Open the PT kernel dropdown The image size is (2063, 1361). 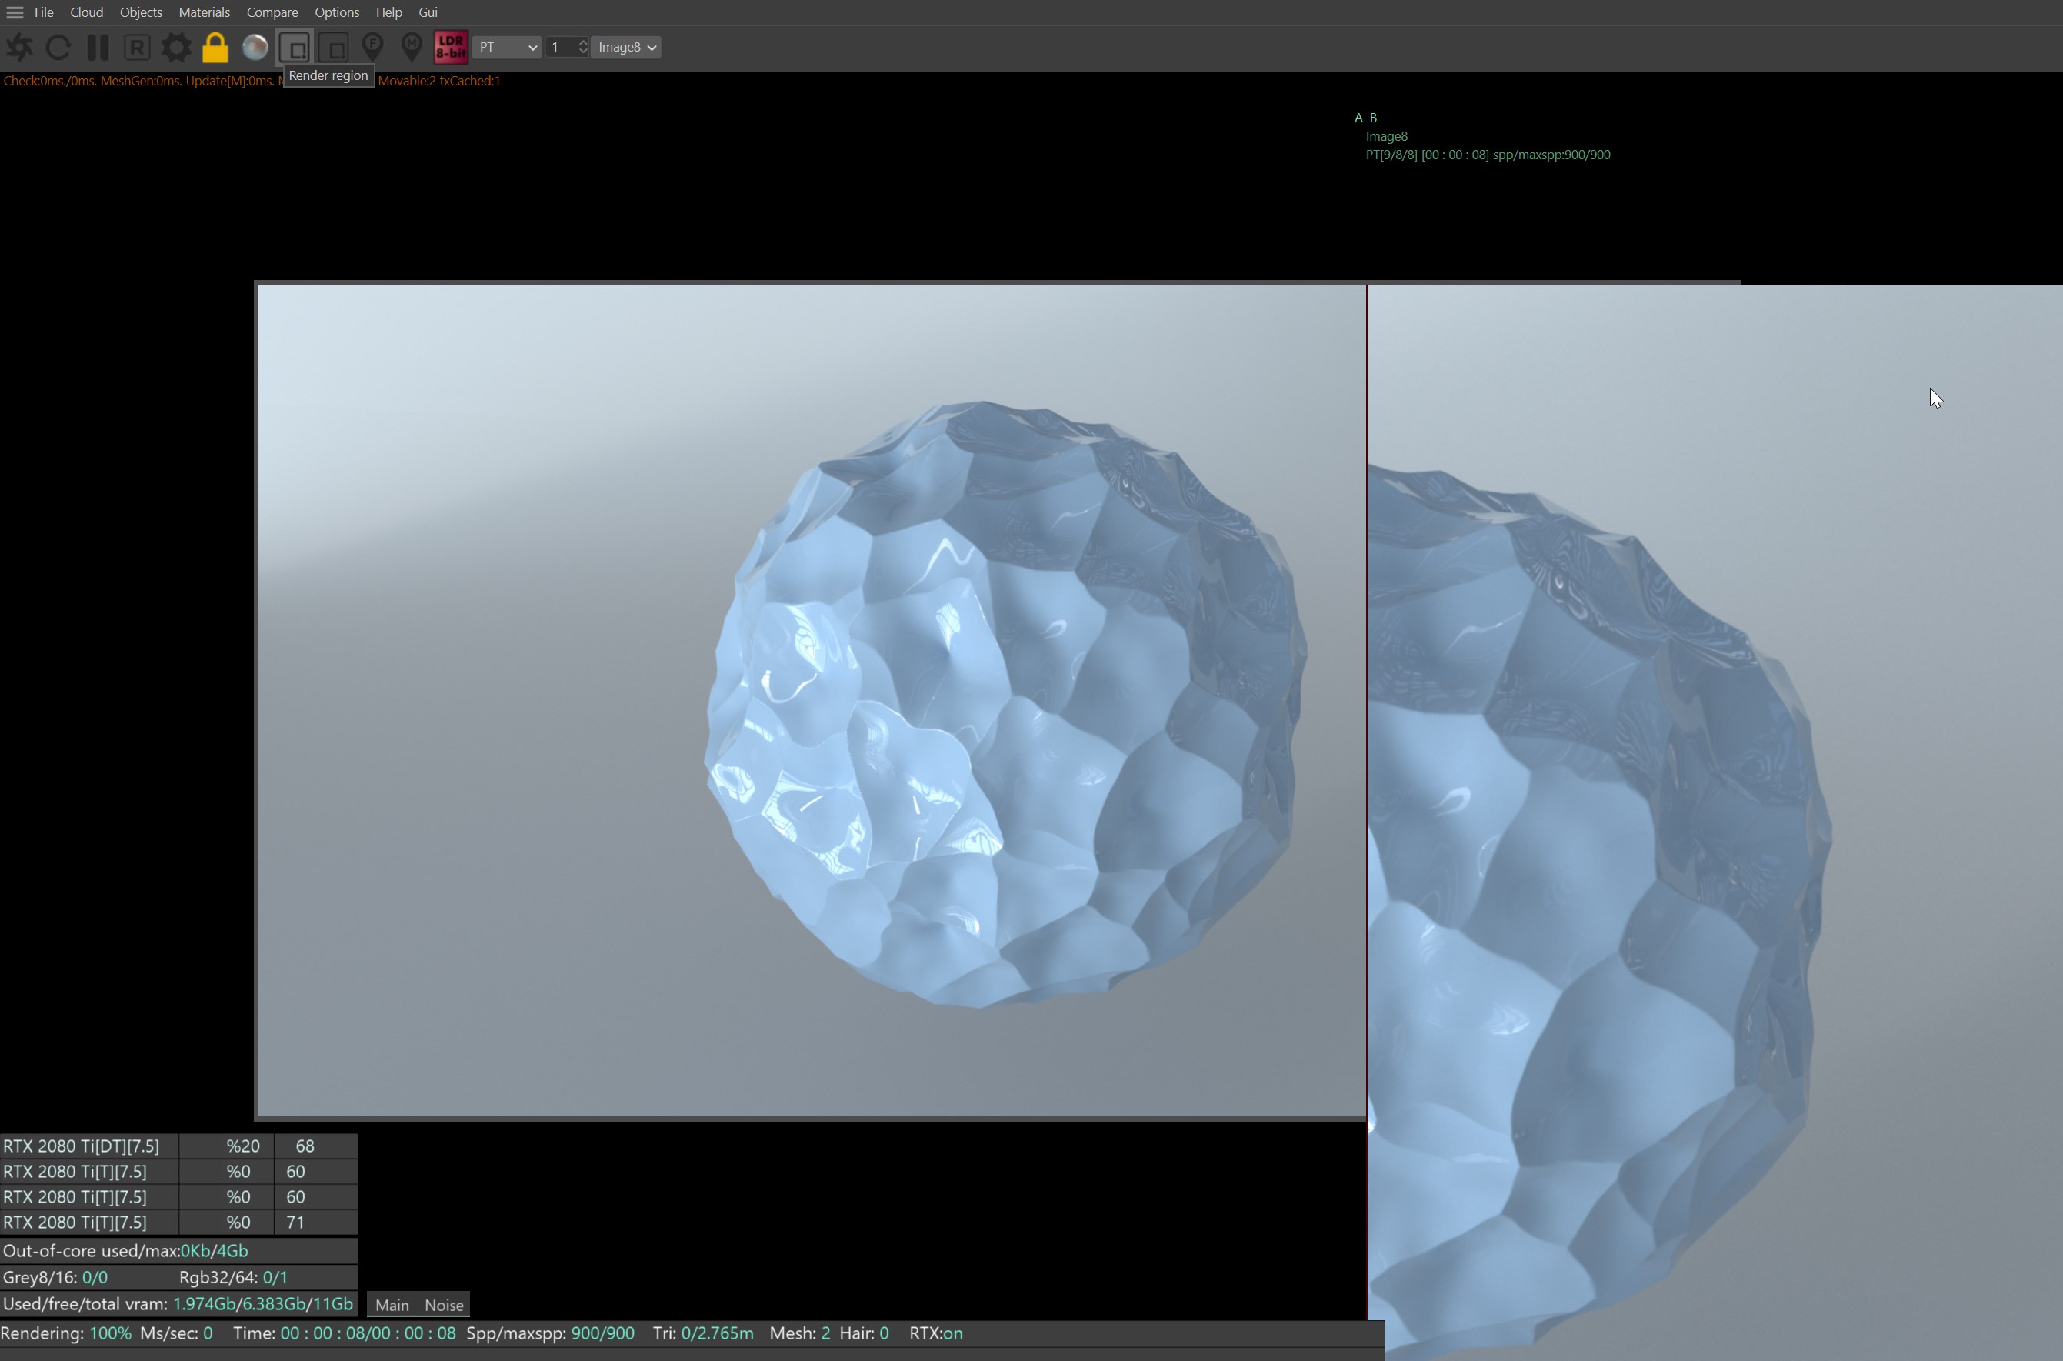click(508, 47)
